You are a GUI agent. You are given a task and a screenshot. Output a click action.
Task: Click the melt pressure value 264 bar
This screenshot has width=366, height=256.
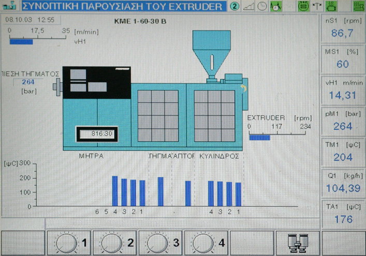click(27, 82)
